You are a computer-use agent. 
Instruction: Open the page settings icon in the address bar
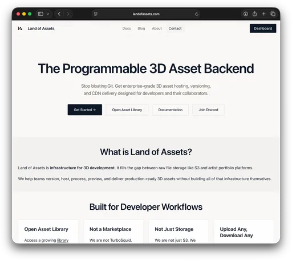(96, 14)
